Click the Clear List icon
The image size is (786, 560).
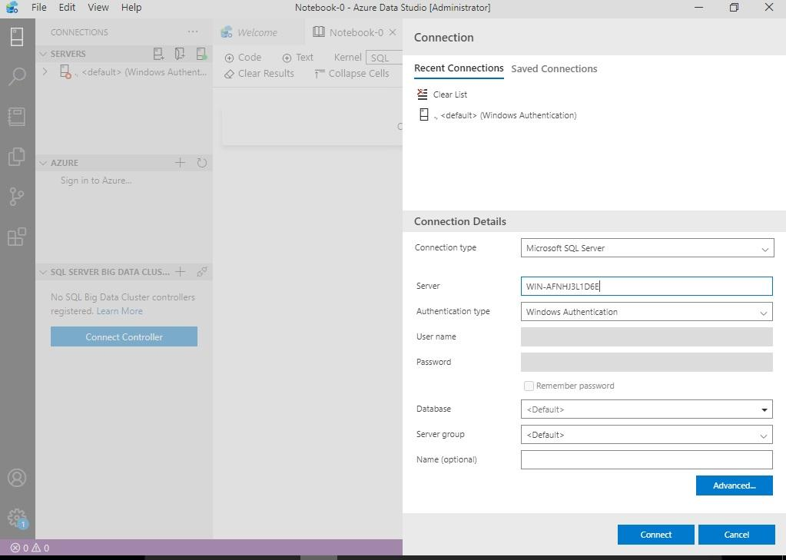423,94
